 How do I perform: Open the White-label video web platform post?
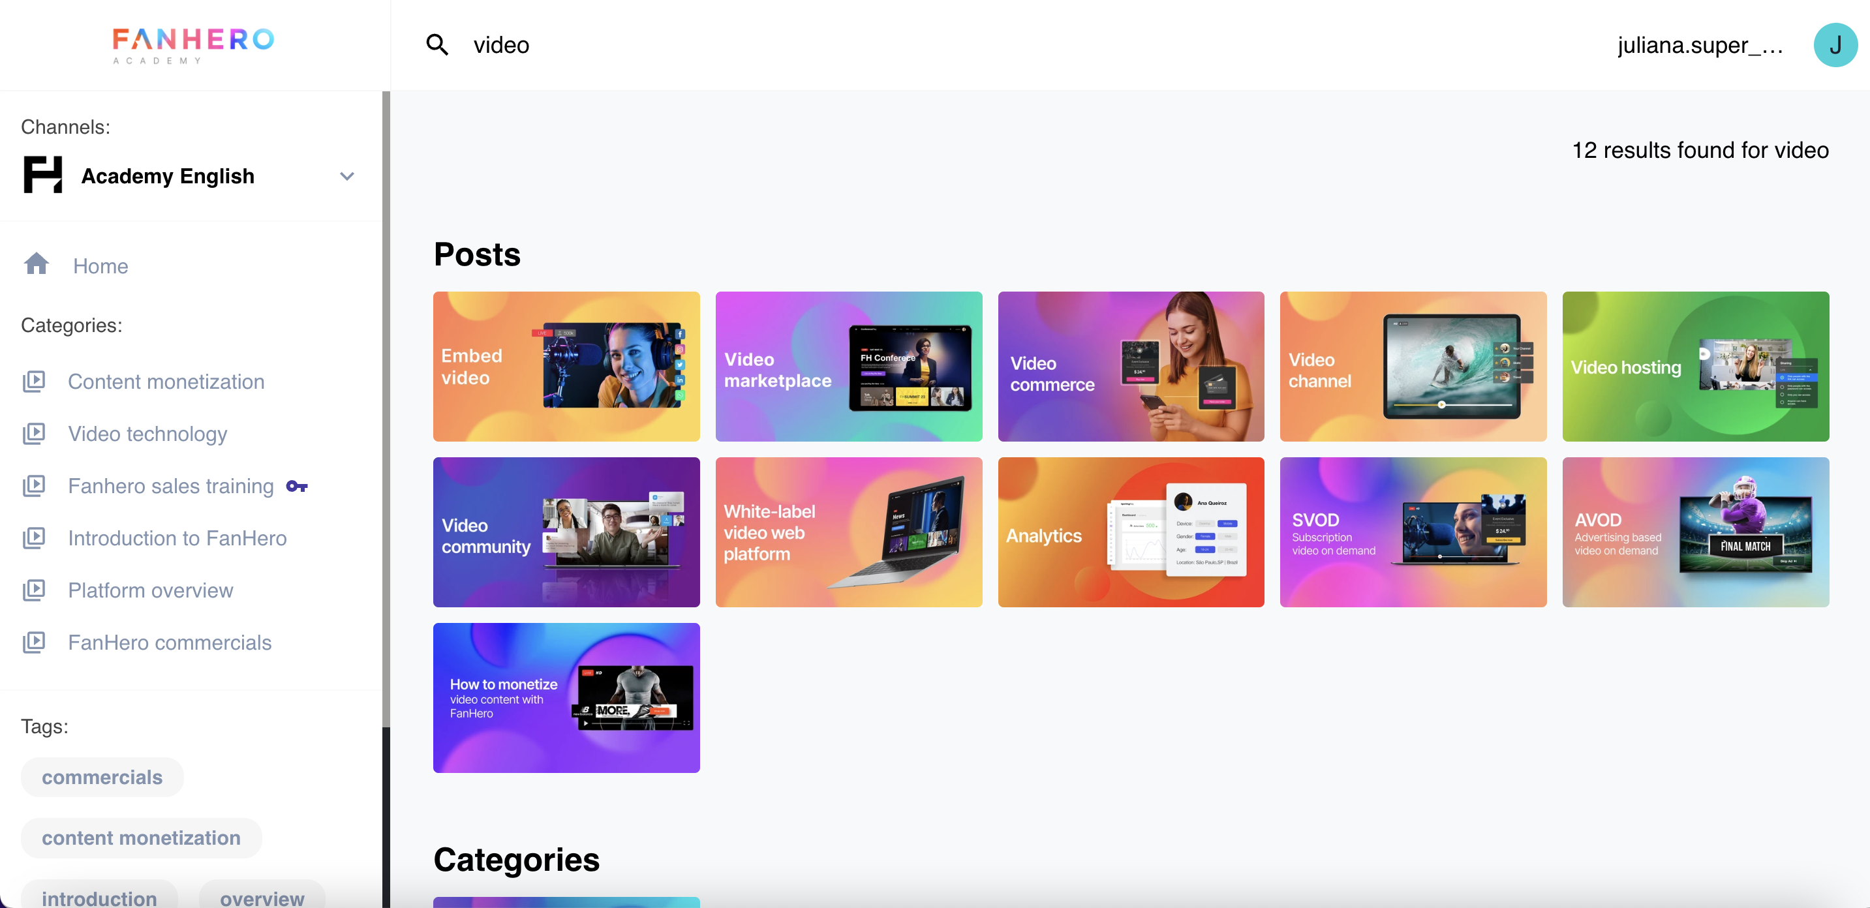click(x=849, y=532)
